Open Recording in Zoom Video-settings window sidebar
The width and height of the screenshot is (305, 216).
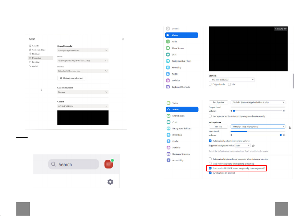click(174, 67)
